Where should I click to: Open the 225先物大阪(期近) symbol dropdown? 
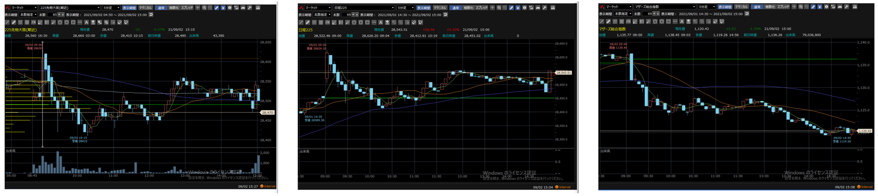click(x=98, y=8)
